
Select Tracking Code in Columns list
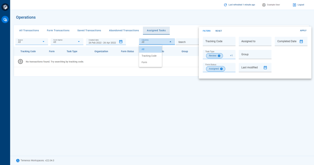(x=149, y=56)
